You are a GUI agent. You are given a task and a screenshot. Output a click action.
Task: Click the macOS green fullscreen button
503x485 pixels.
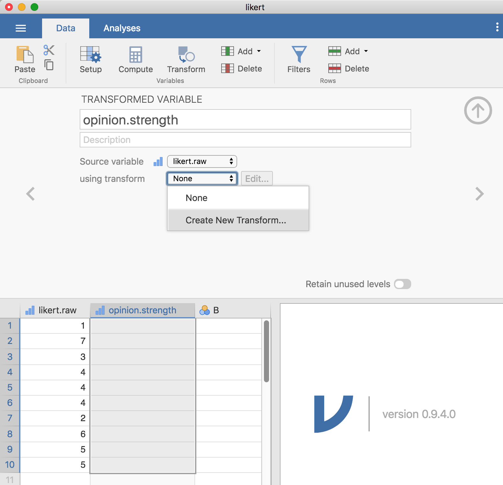(x=34, y=7)
